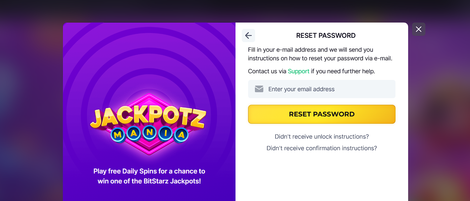Open "Didn't receive unlock instructions?" link
470x201 pixels.
[322, 137]
